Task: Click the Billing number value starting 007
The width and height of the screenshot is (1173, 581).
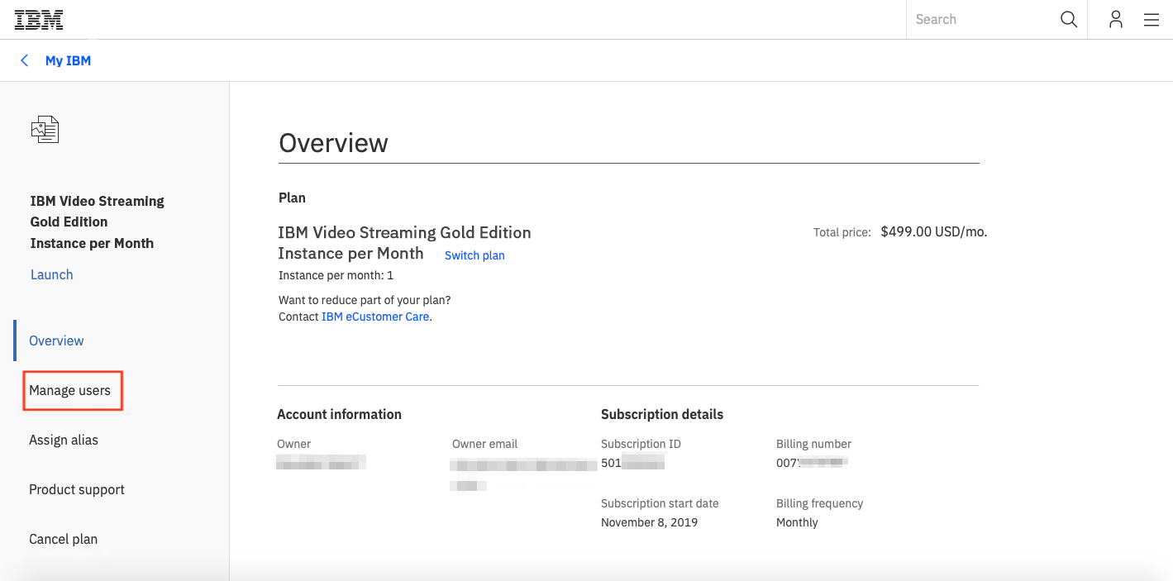Action: click(813, 463)
